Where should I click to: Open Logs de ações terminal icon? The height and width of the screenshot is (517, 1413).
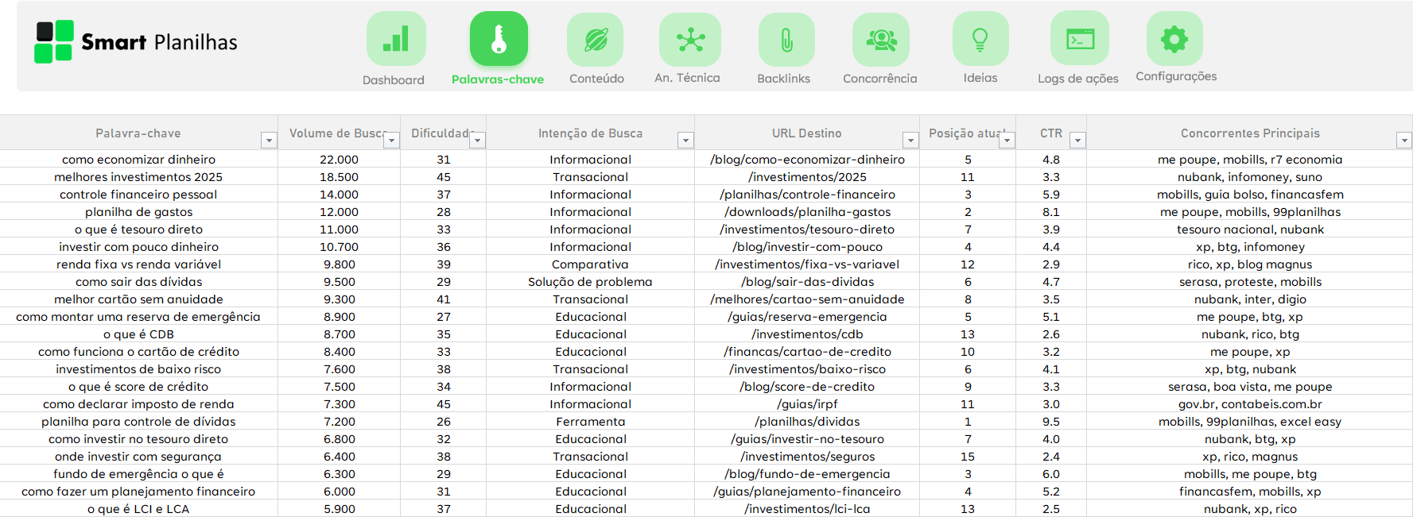coord(1080,39)
